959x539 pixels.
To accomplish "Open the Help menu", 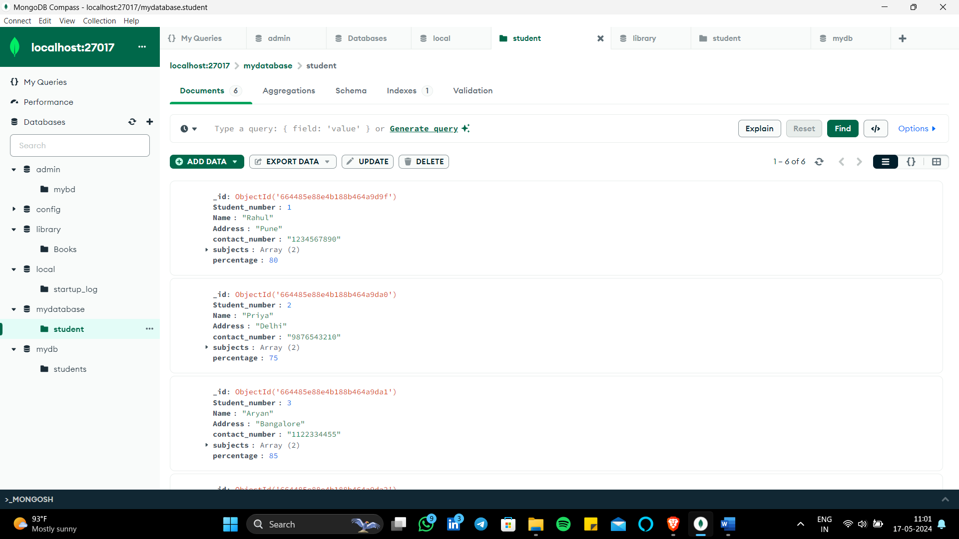I will click(131, 21).
